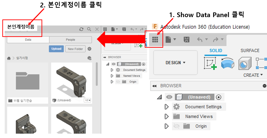Click the data panel vertical scrollbar

(97, 74)
